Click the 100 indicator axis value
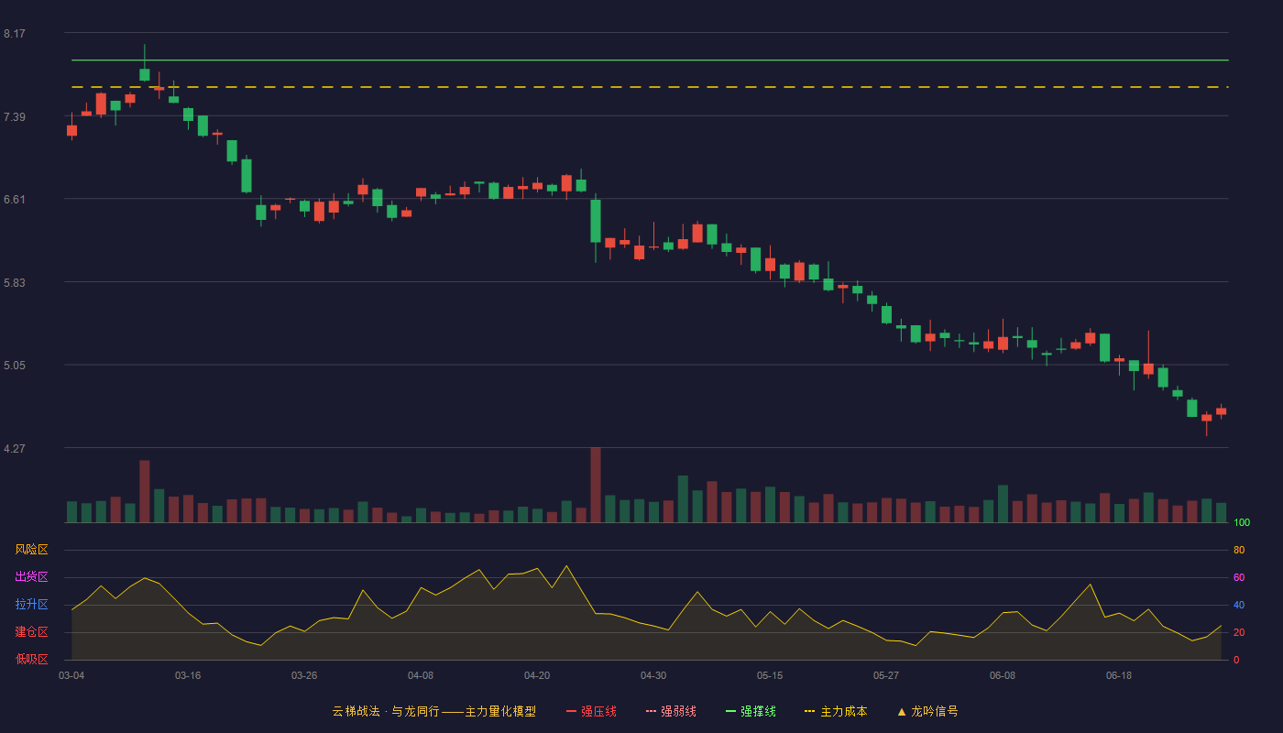The image size is (1283, 733). point(1242,522)
